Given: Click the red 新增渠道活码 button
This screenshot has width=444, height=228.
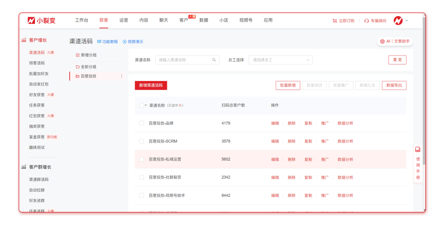Looking at the screenshot, I should pos(151,85).
